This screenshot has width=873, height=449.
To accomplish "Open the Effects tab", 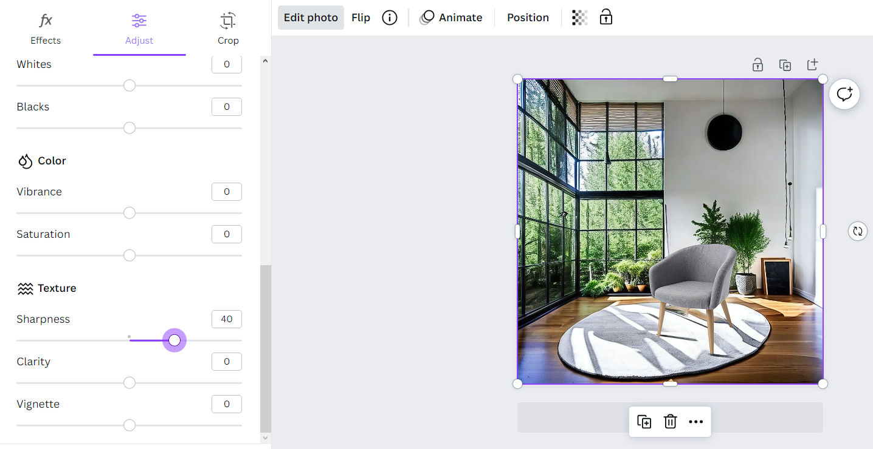I will [x=46, y=29].
